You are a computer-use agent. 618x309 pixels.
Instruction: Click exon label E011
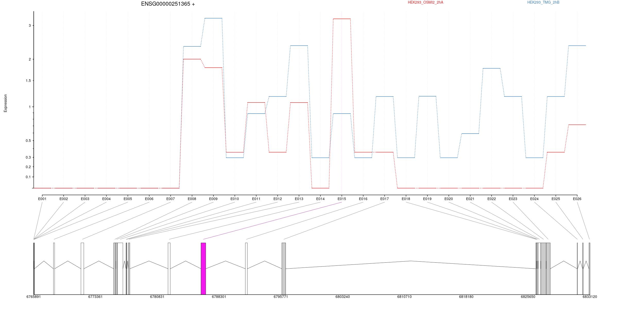pos(256,199)
